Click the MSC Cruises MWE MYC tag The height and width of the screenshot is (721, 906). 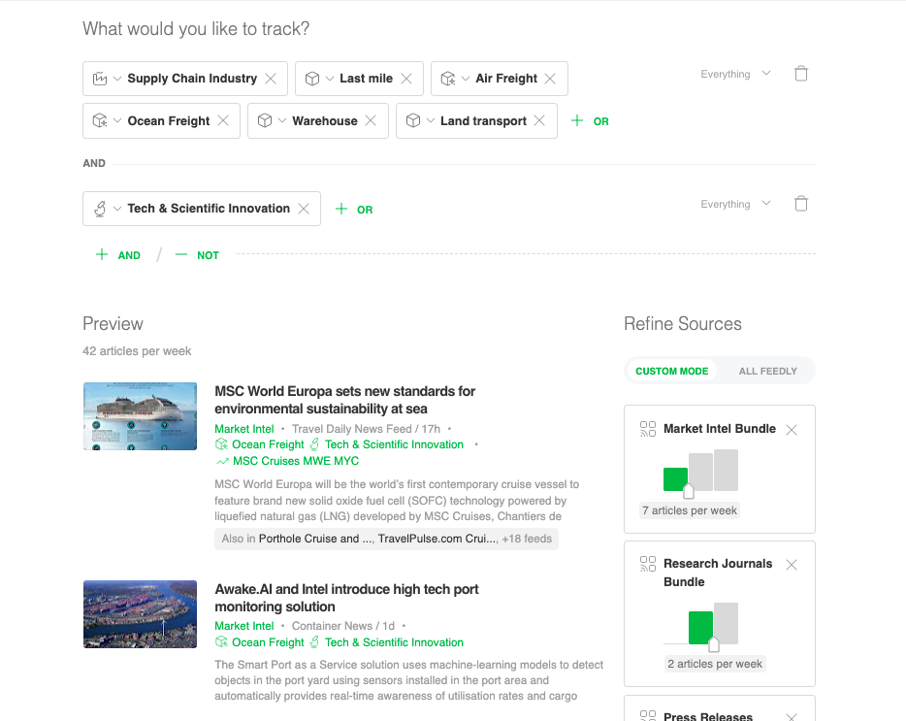click(295, 461)
